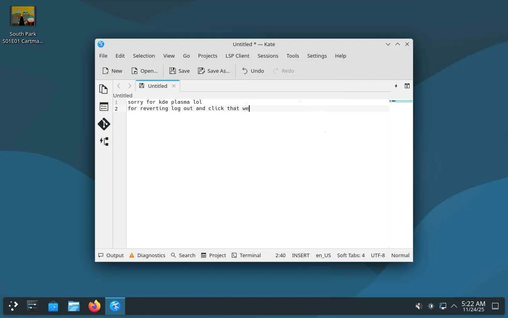Open the Go menu
The image size is (508, 318).
186,56
